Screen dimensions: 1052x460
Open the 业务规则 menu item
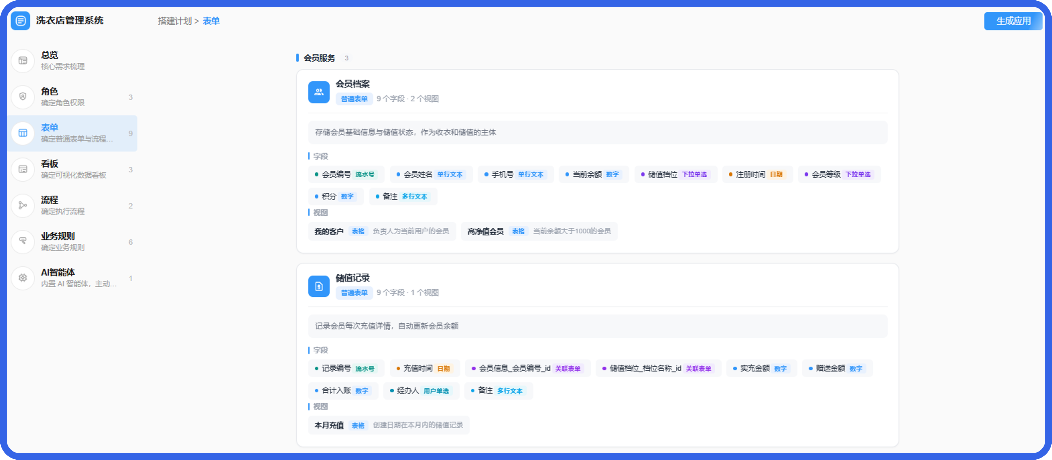coord(72,242)
